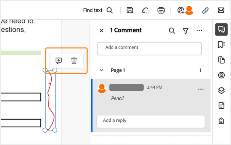
Task: Click the Find text magnifier icon
Action: click(110, 10)
